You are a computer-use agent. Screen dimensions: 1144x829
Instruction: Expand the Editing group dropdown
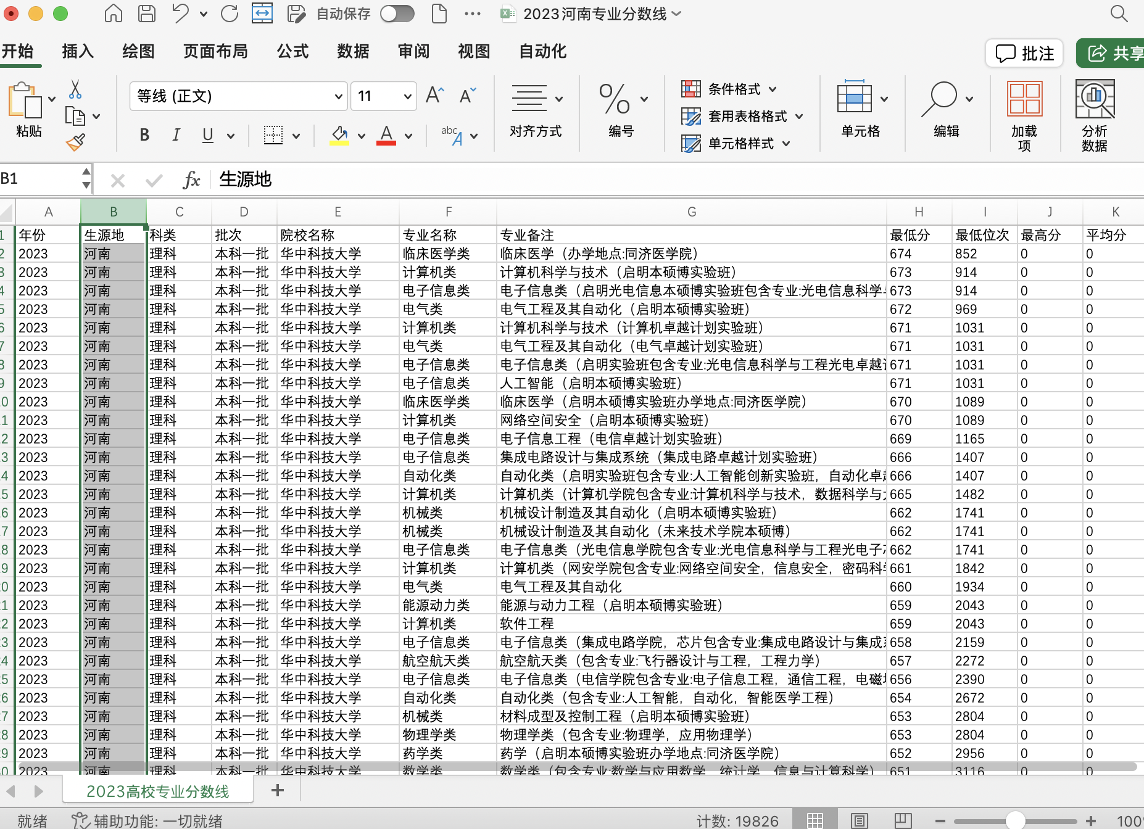pyautogui.click(x=969, y=99)
